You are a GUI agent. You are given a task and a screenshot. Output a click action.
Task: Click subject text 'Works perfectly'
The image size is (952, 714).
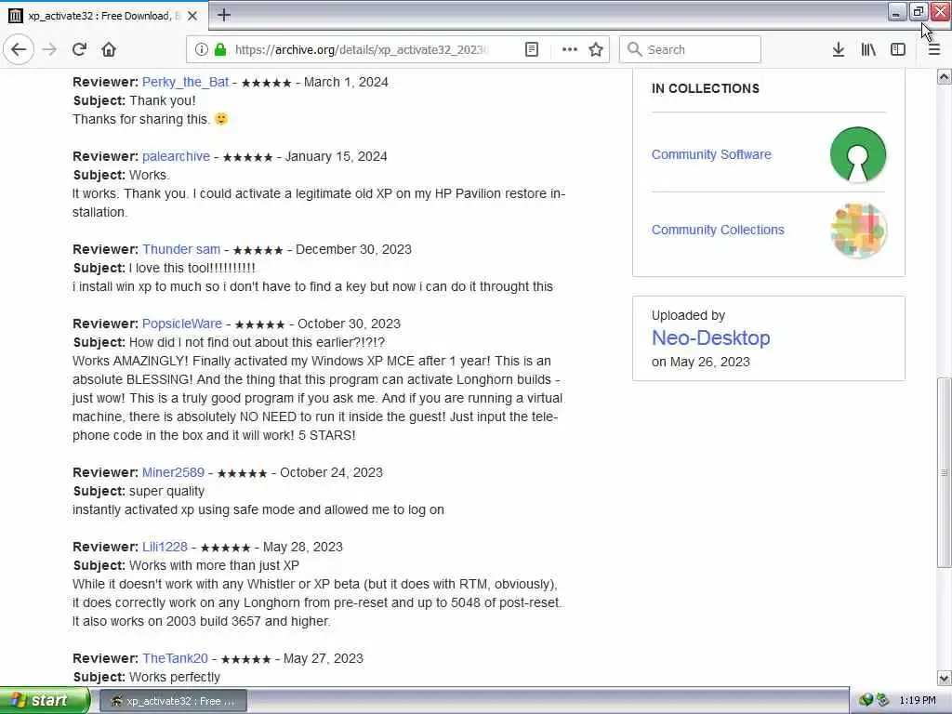(x=175, y=677)
